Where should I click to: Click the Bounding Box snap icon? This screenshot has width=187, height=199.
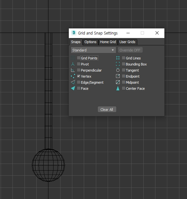[118, 64]
